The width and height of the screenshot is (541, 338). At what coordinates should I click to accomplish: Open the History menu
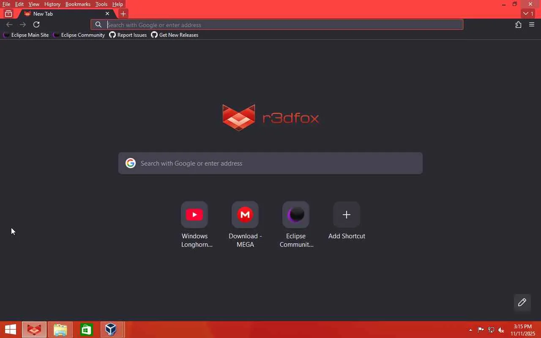click(x=52, y=4)
